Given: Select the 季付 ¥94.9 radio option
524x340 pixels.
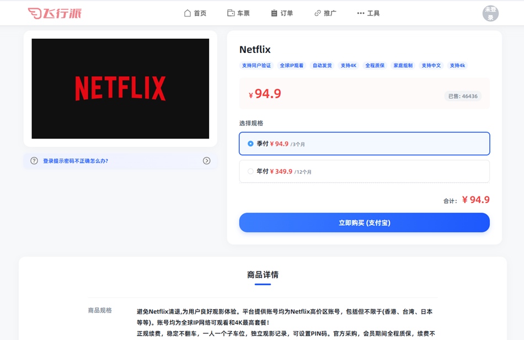Looking at the screenshot, I should (251, 144).
